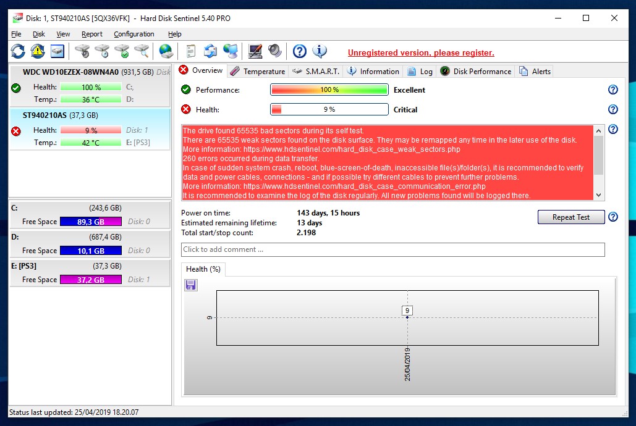Click the comment input field
This screenshot has width=636, height=426.
pos(392,249)
